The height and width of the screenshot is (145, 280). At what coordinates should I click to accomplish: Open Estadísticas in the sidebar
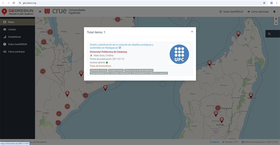click(x=14, y=37)
